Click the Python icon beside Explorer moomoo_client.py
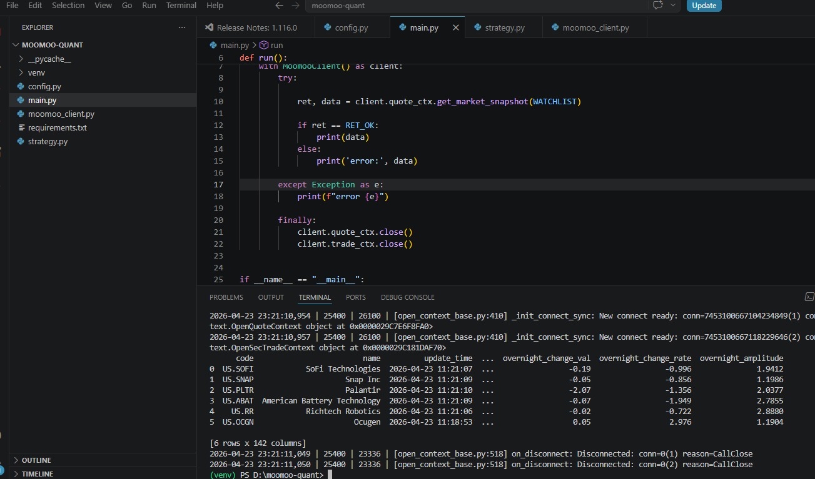Image resolution: width=815 pixels, height=479 pixels. point(21,114)
